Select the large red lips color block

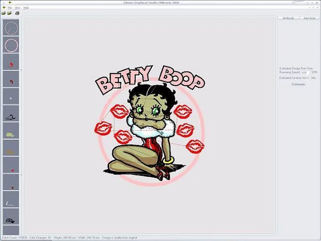pos(11,62)
